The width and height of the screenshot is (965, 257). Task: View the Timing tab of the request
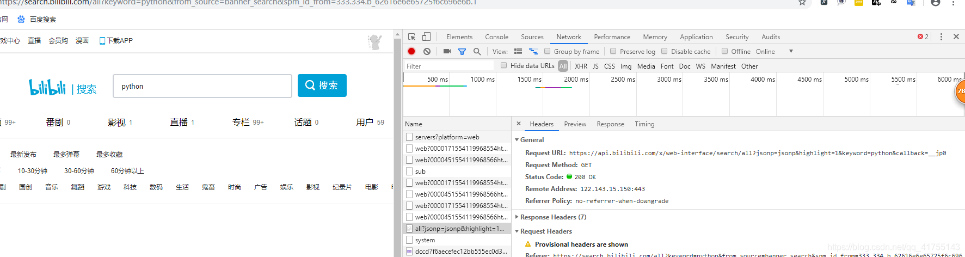point(644,124)
